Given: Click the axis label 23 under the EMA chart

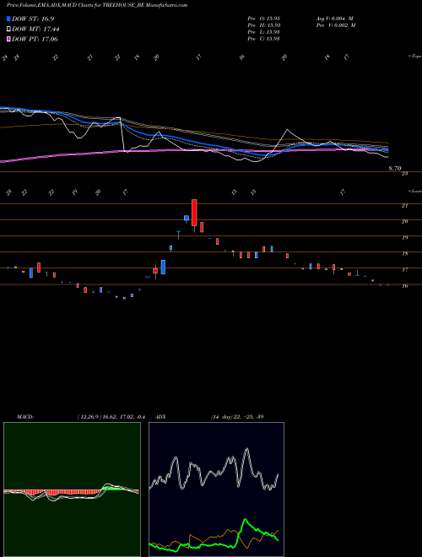Looking at the screenshot, I should pyautogui.click(x=404, y=174).
